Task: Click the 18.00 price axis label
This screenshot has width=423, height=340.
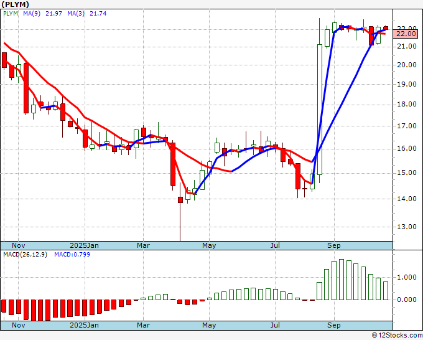Action: pyautogui.click(x=407, y=105)
